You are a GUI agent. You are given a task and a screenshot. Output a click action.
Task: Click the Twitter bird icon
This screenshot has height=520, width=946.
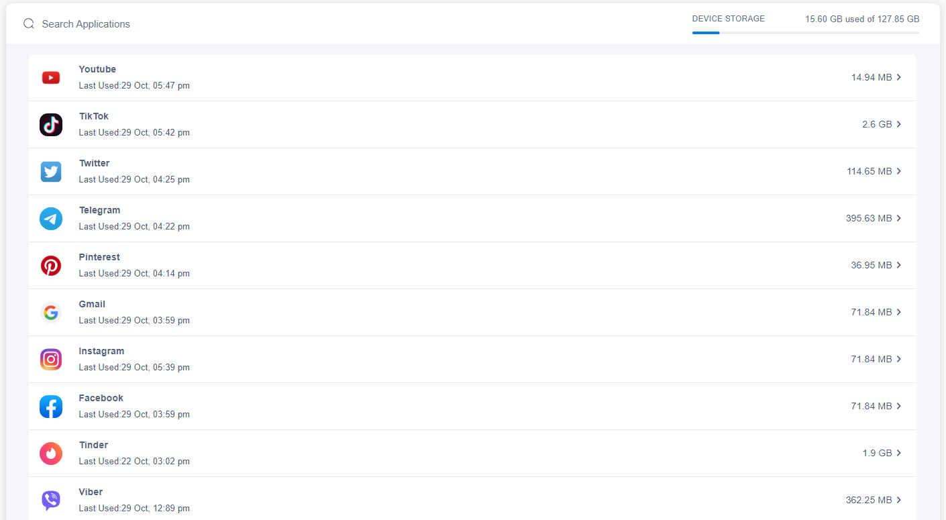pos(51,171)
